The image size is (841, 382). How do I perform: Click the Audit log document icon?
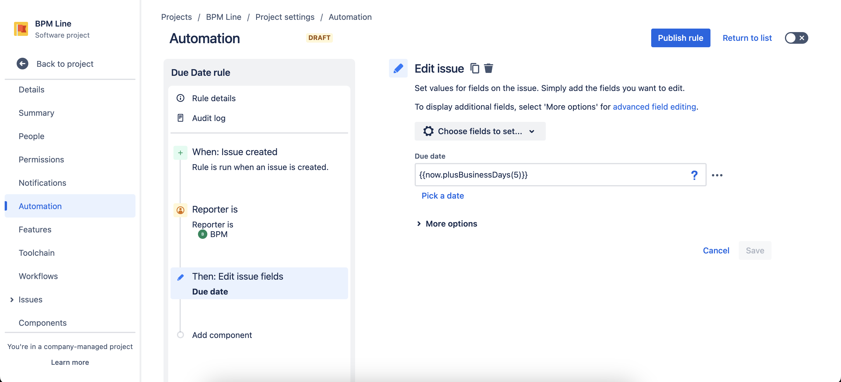tap(180, 118)
